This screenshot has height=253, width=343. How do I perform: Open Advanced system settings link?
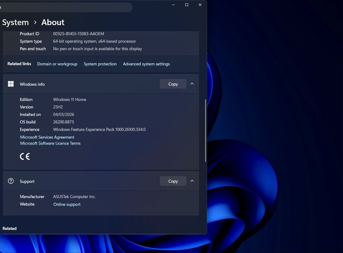pyautogui.click(x=146, y=64)
